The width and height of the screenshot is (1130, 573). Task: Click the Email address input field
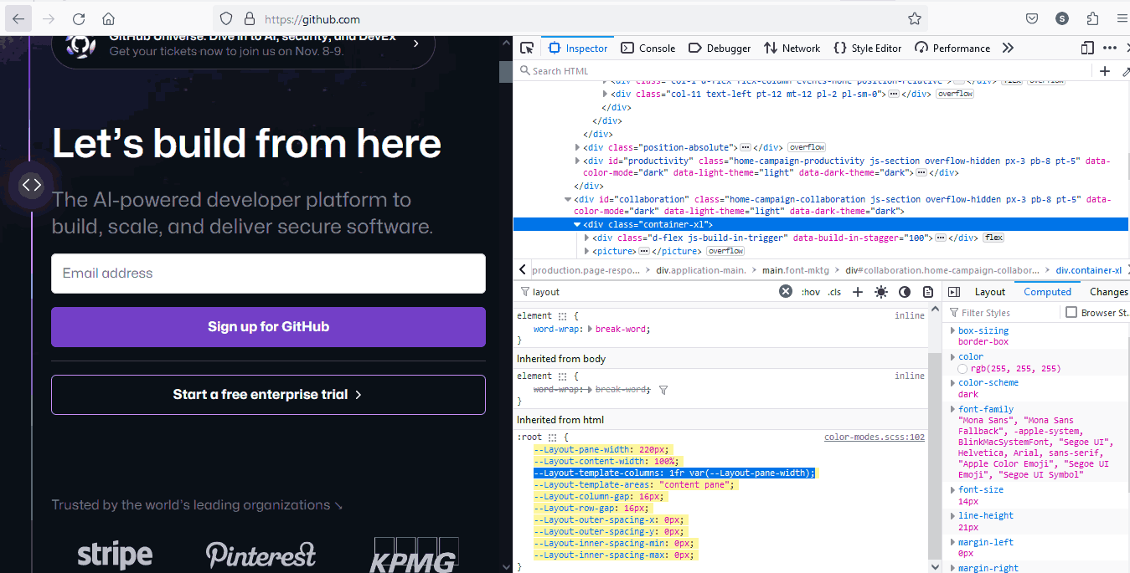point(268,274)
